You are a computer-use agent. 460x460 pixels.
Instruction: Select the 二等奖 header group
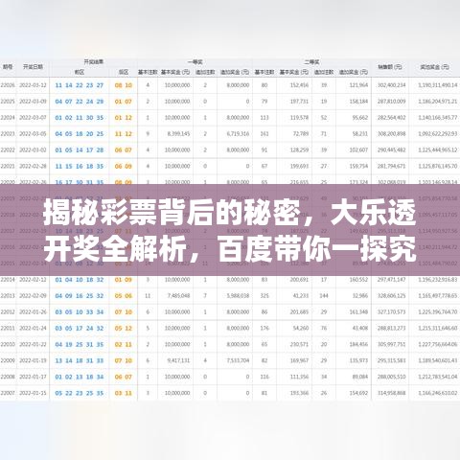tap(311, 61)
